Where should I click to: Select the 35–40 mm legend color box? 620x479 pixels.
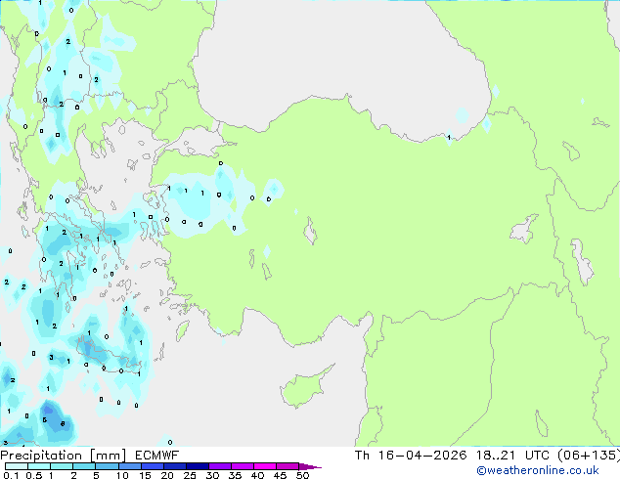(x=242, y=466)
